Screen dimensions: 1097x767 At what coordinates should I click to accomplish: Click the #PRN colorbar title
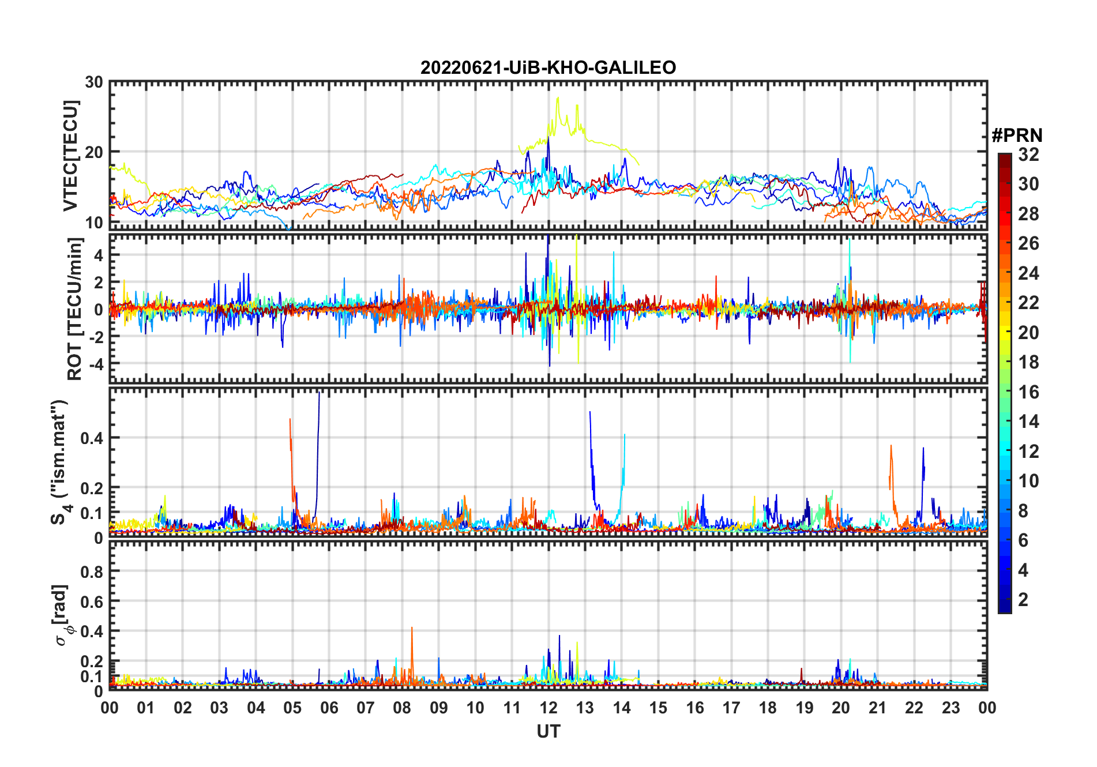(1017, 136)
